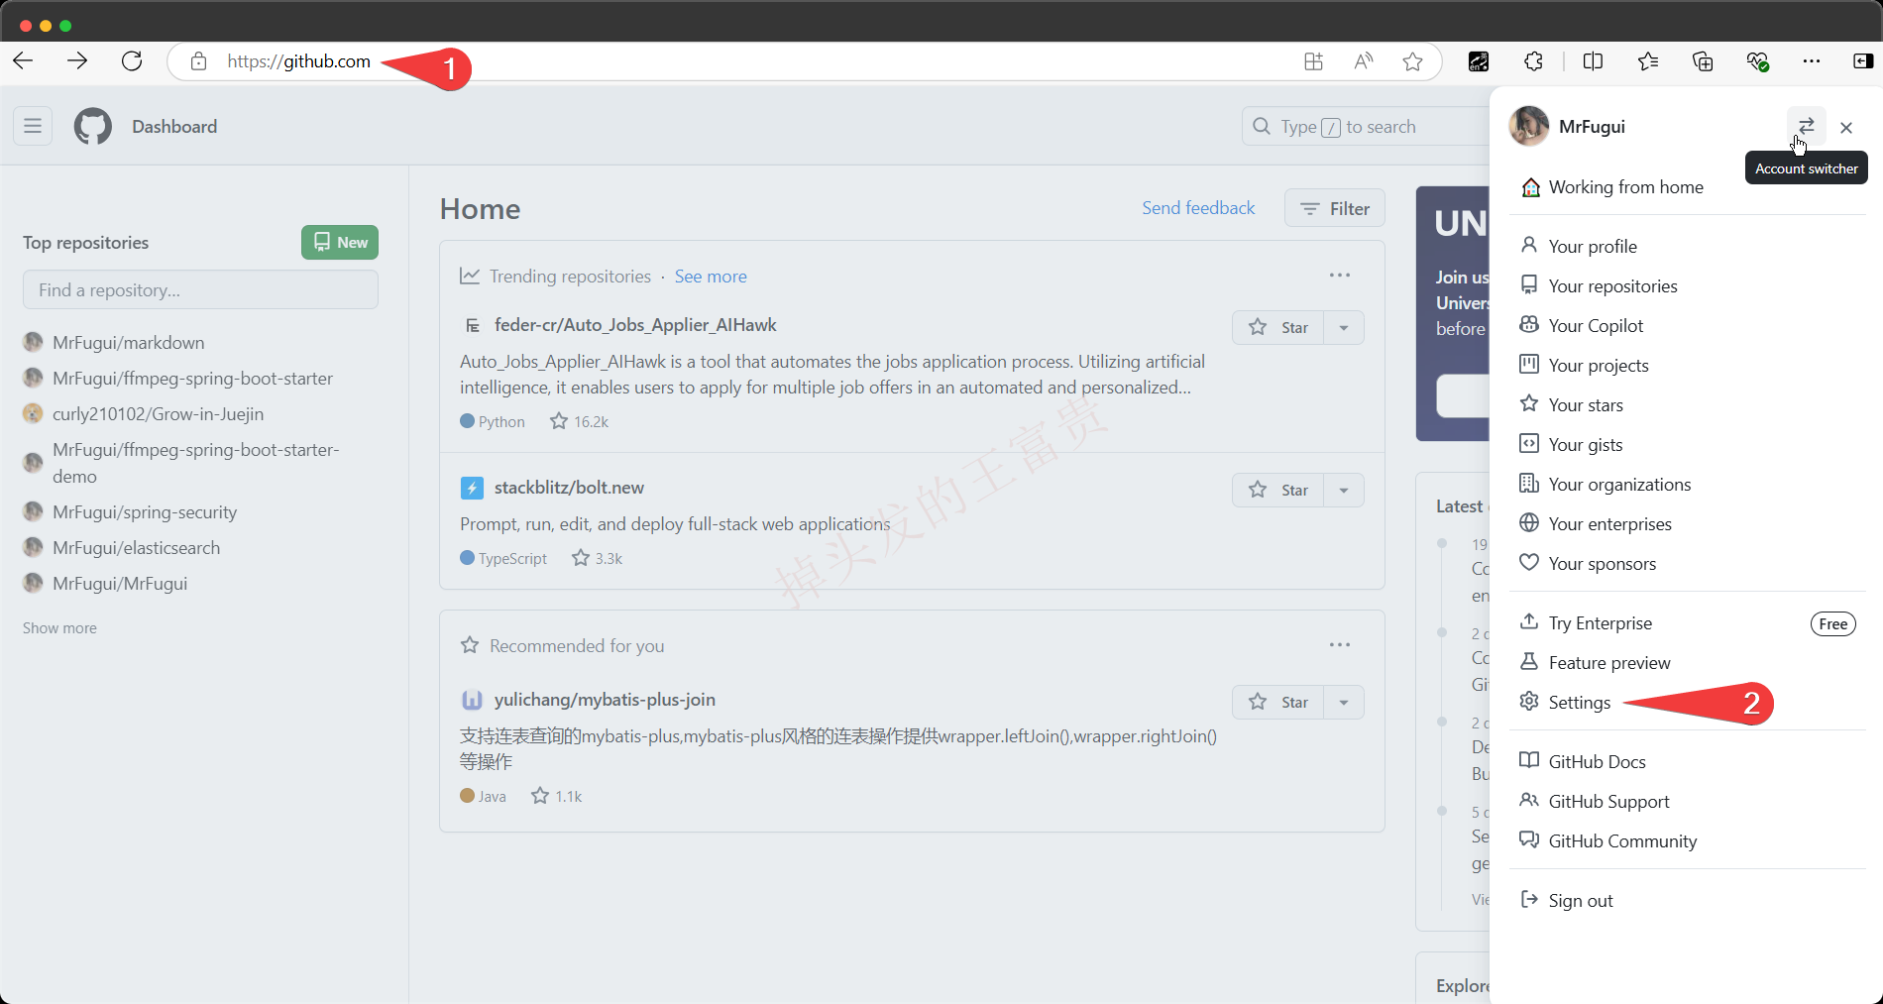Open stackblitz/bolt.new repository
The width and height of the screenshot is (1883, 1004).
pos(569,487)
